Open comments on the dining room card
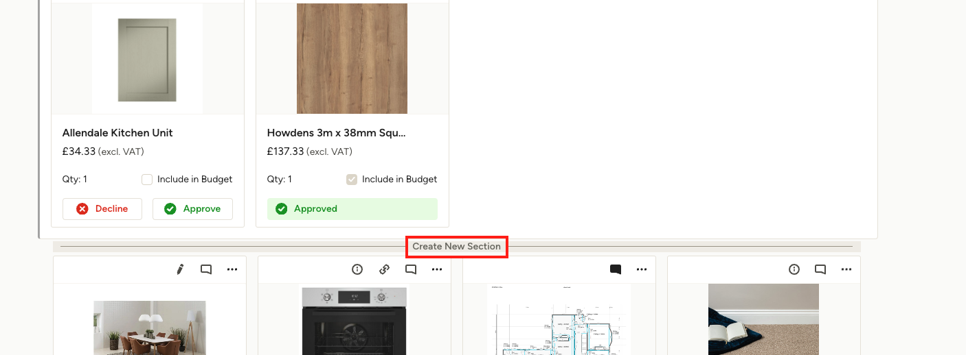Viewport: 966px width, 355px height. pyautogui.click(x=206, y=269)
